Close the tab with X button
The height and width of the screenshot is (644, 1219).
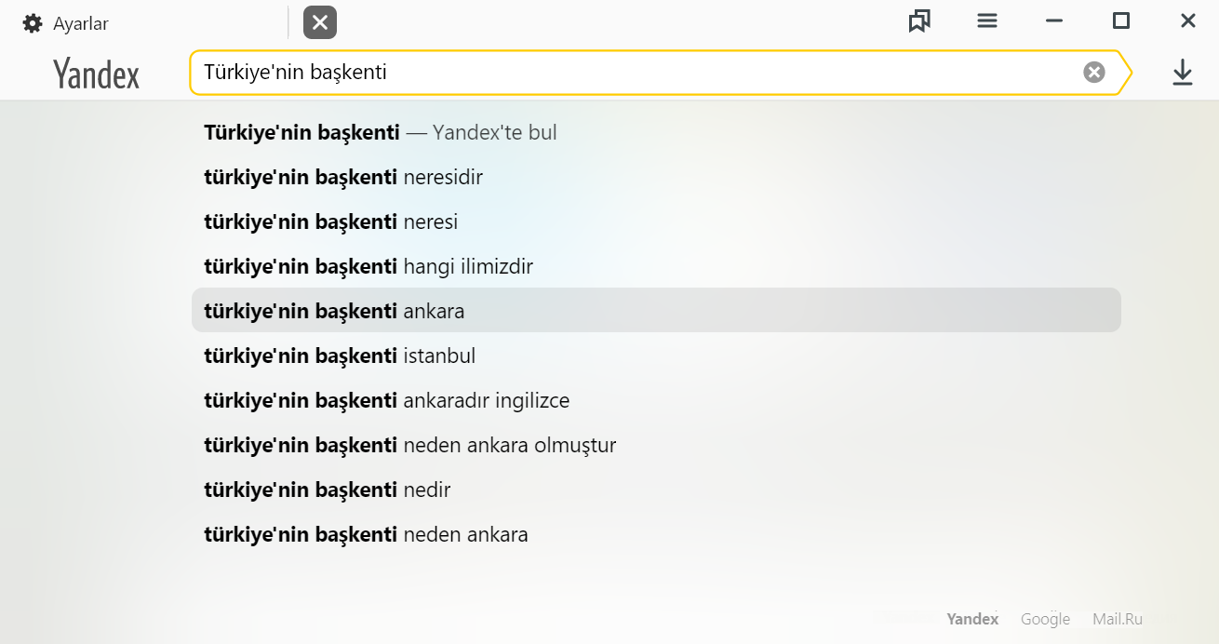(x=320, y=22)
